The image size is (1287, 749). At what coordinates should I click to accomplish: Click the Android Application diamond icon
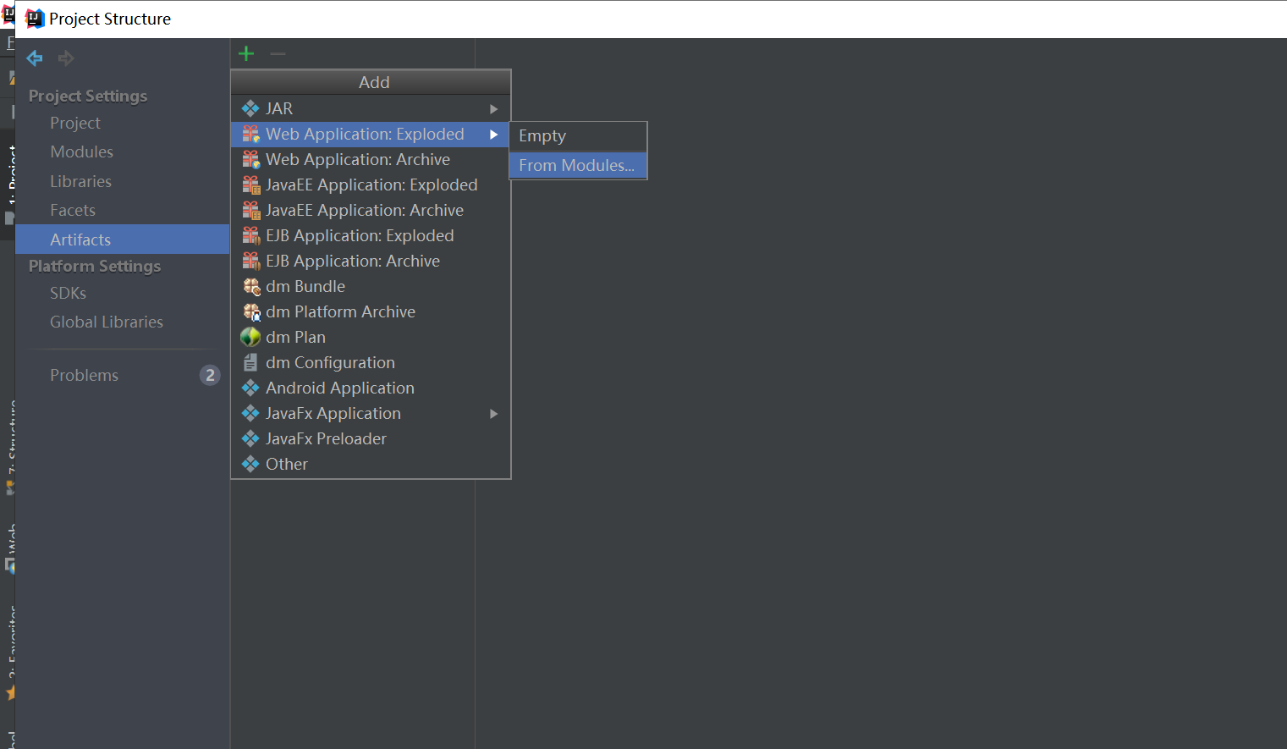[250, 388]
